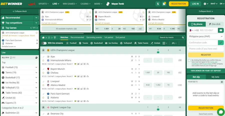
Task: Filter by Table Tennis sport
Action: 141,43
